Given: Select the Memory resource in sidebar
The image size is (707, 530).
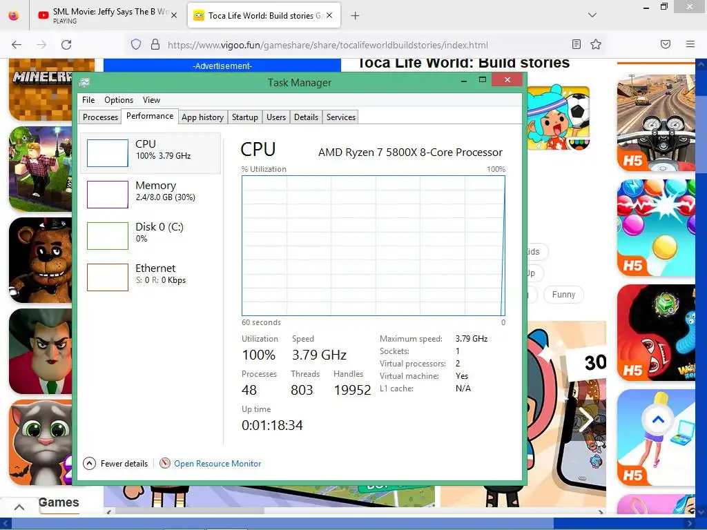Looking at the screenshot, I should coord(151,194).
